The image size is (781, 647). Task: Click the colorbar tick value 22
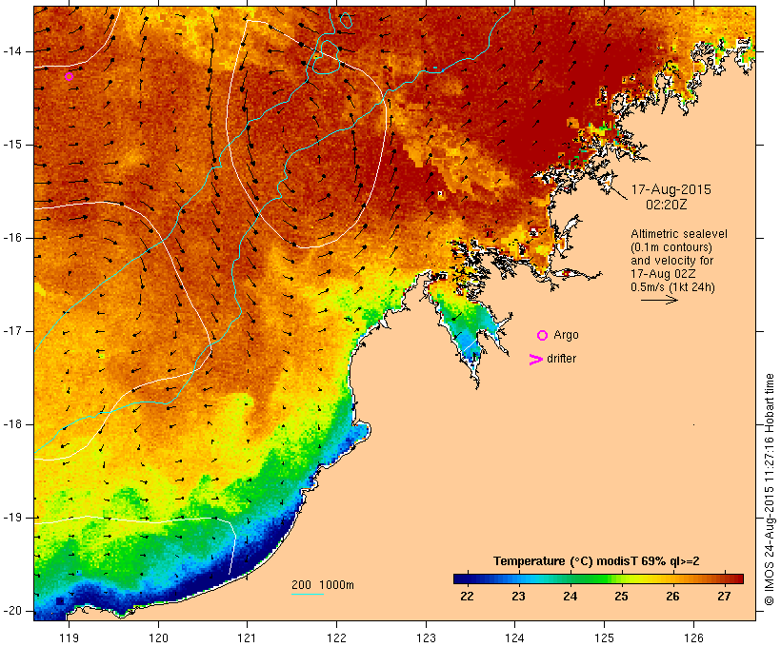(x=468, y=597)
